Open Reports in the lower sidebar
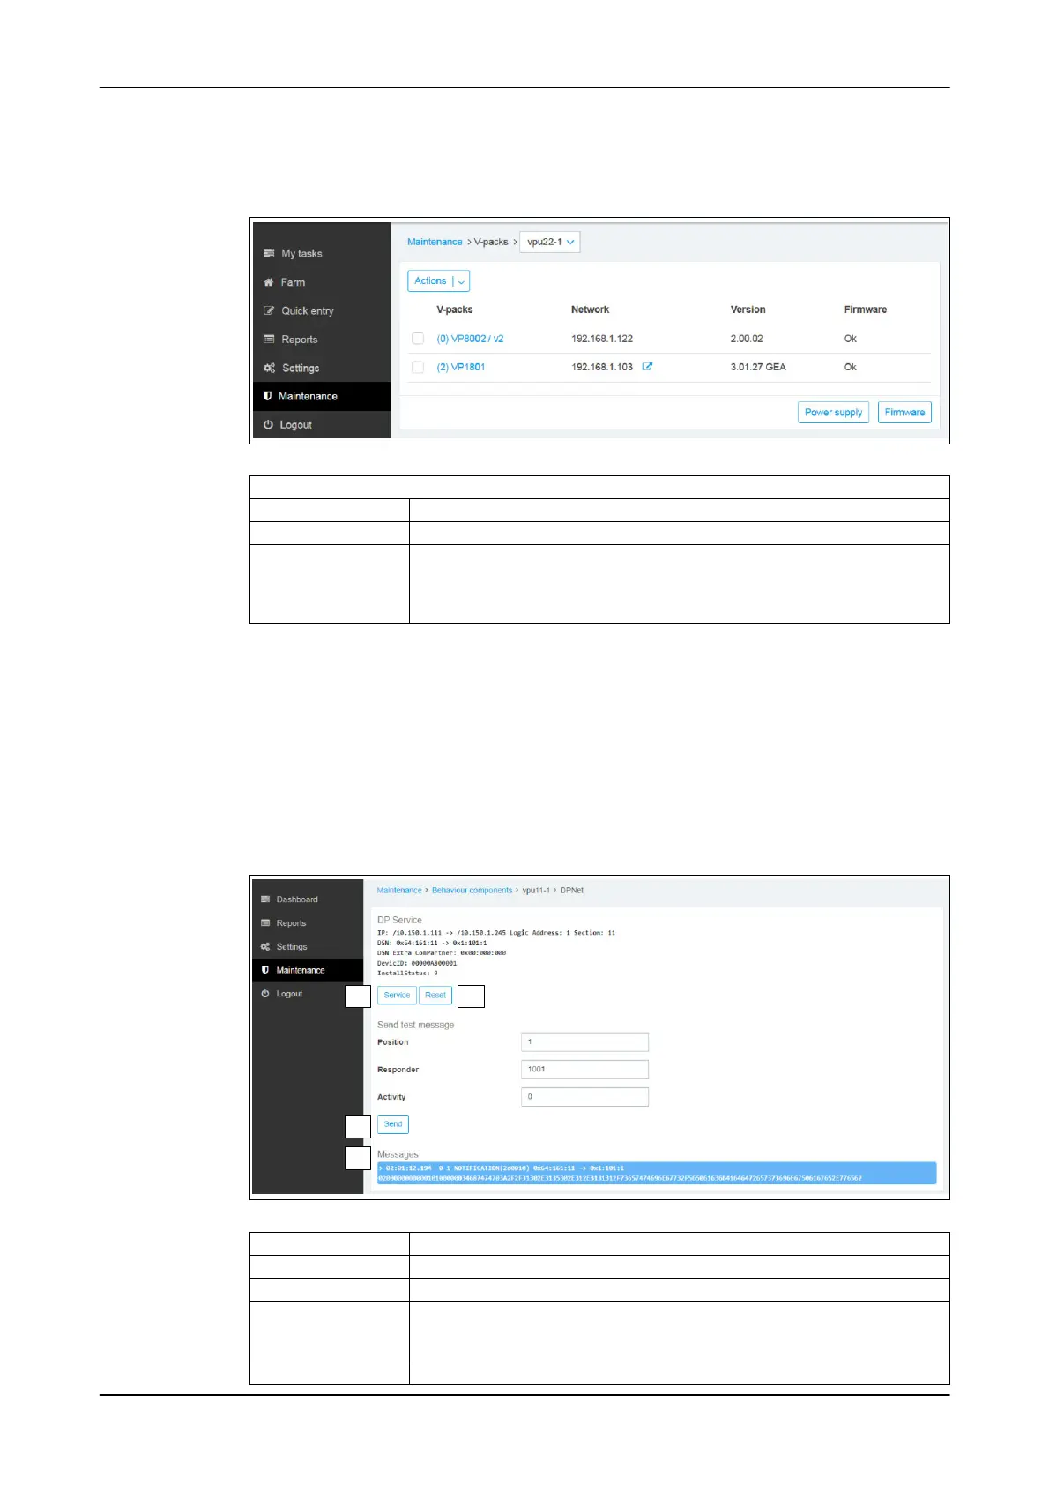 point(291,923)
